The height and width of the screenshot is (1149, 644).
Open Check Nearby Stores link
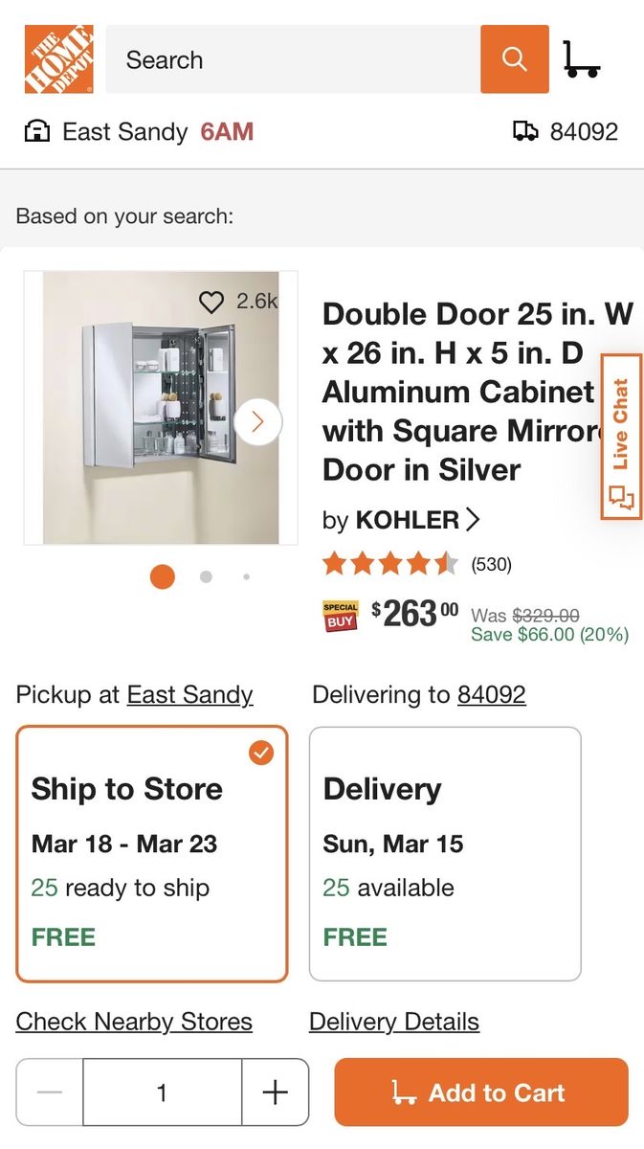click(x=134, y=1022)
